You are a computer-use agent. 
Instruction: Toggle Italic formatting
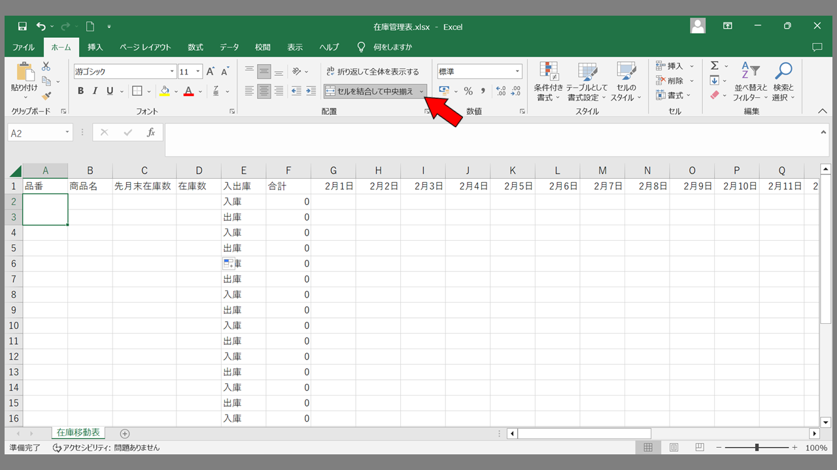(95, 91)
